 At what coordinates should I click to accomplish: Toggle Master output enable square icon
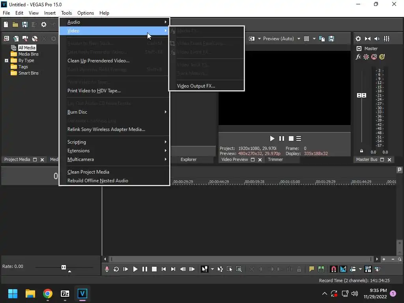pyautogui.click(x=359, y=49)
